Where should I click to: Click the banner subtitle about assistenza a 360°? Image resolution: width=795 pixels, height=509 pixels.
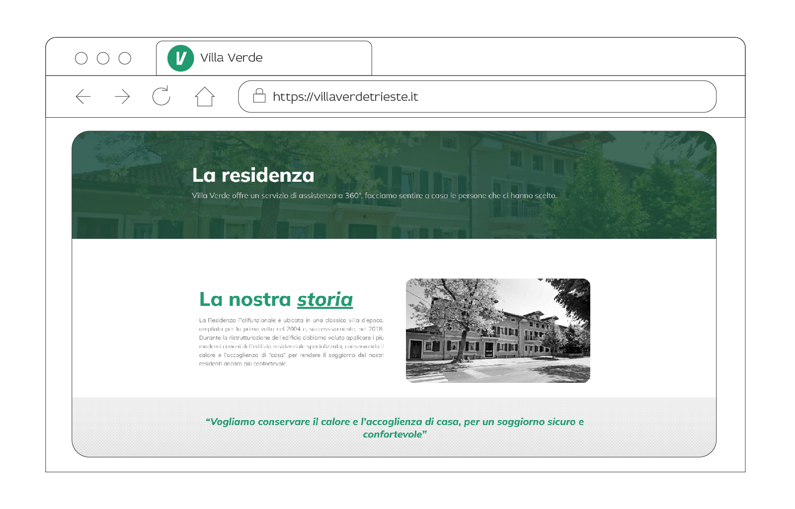(374, 196)
